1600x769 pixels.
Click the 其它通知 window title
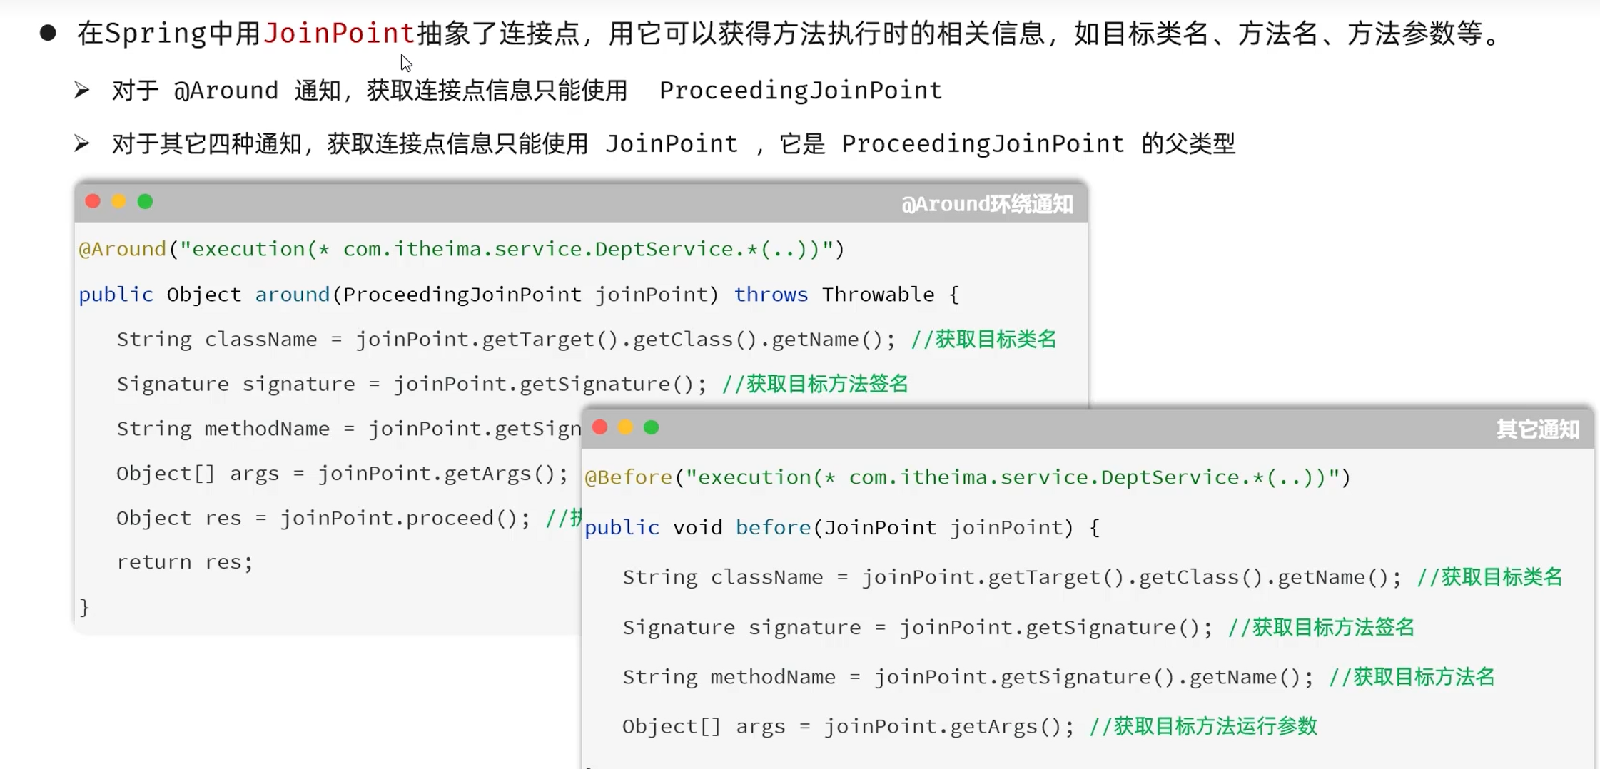[1538, 429]
